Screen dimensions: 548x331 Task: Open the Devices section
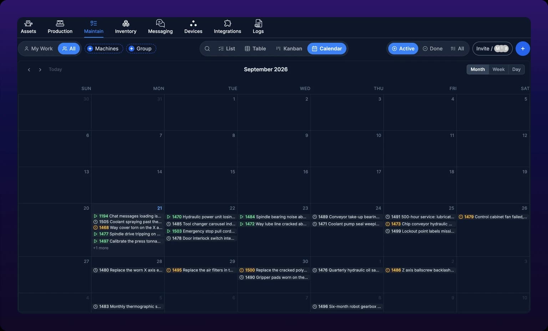coord(193,27)
